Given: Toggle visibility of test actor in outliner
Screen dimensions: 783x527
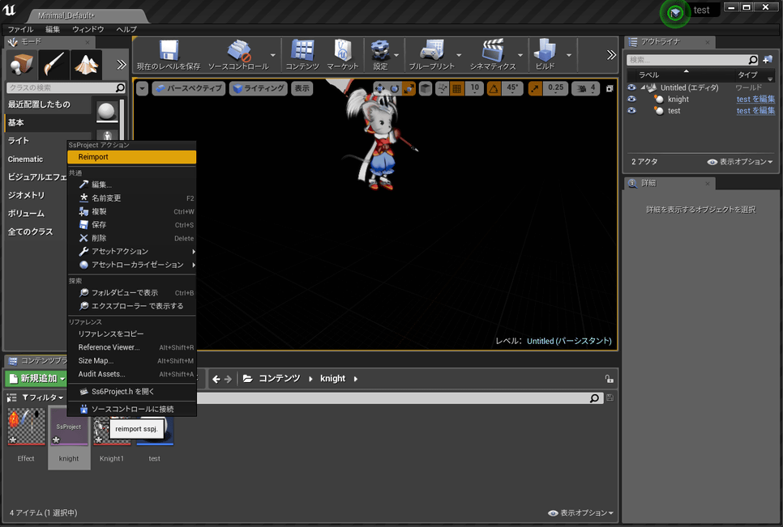Looking at the screenshot, I should (x=631, y=110).
